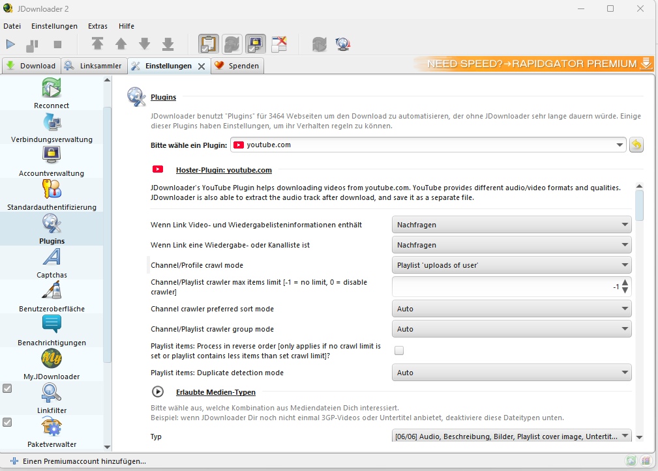The height and width of the screenshot is (471, 658).
Task: Decrease the crawler max items limit
Action: [x=625, y=291]
